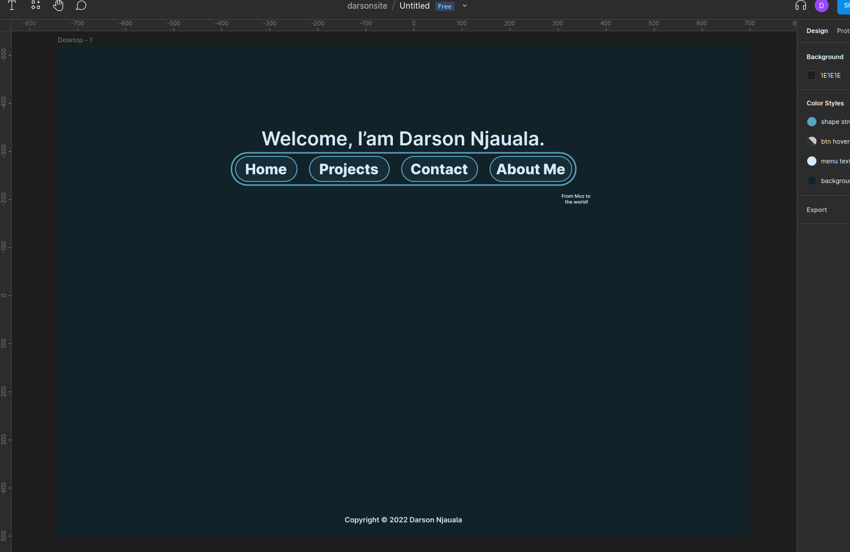850x552 pixels.
Task: Select the Comment tool
Action: coord(81,6)
